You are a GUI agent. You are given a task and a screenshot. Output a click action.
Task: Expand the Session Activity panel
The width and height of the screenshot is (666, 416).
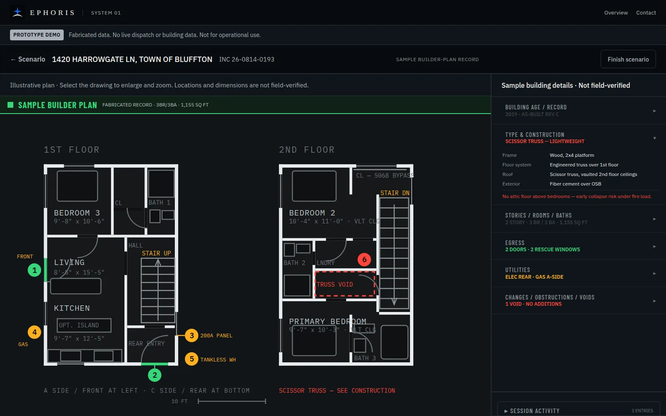tap(579, 411)
